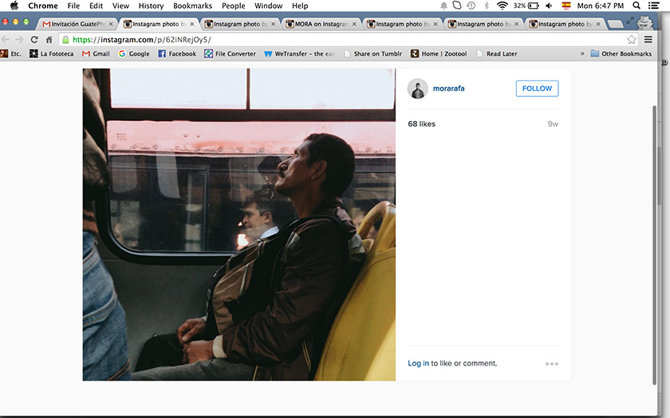
Task: Open the Etc. bookmarks folder
Action: (x=11, y=54)
